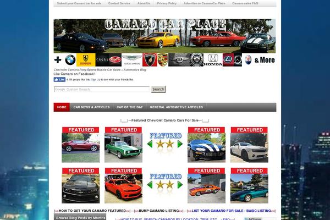Image resolution: width=330 pixels, height=220 pixels.
Task: Open featured white Camaro thumbnail
Action: [x=249, y=145]
